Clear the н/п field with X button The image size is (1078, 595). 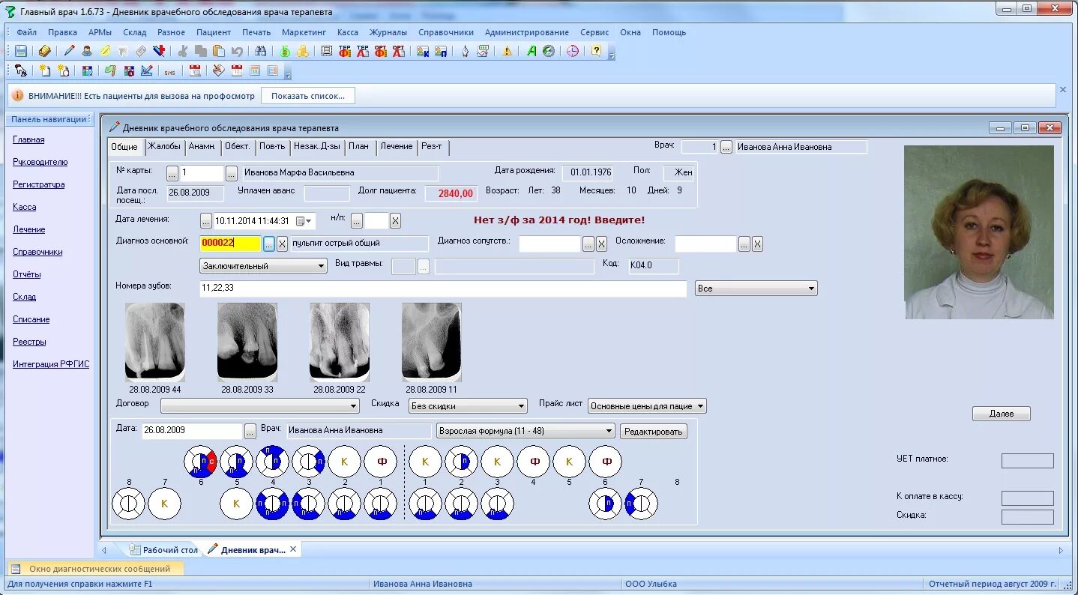click(x=395, y=220)
